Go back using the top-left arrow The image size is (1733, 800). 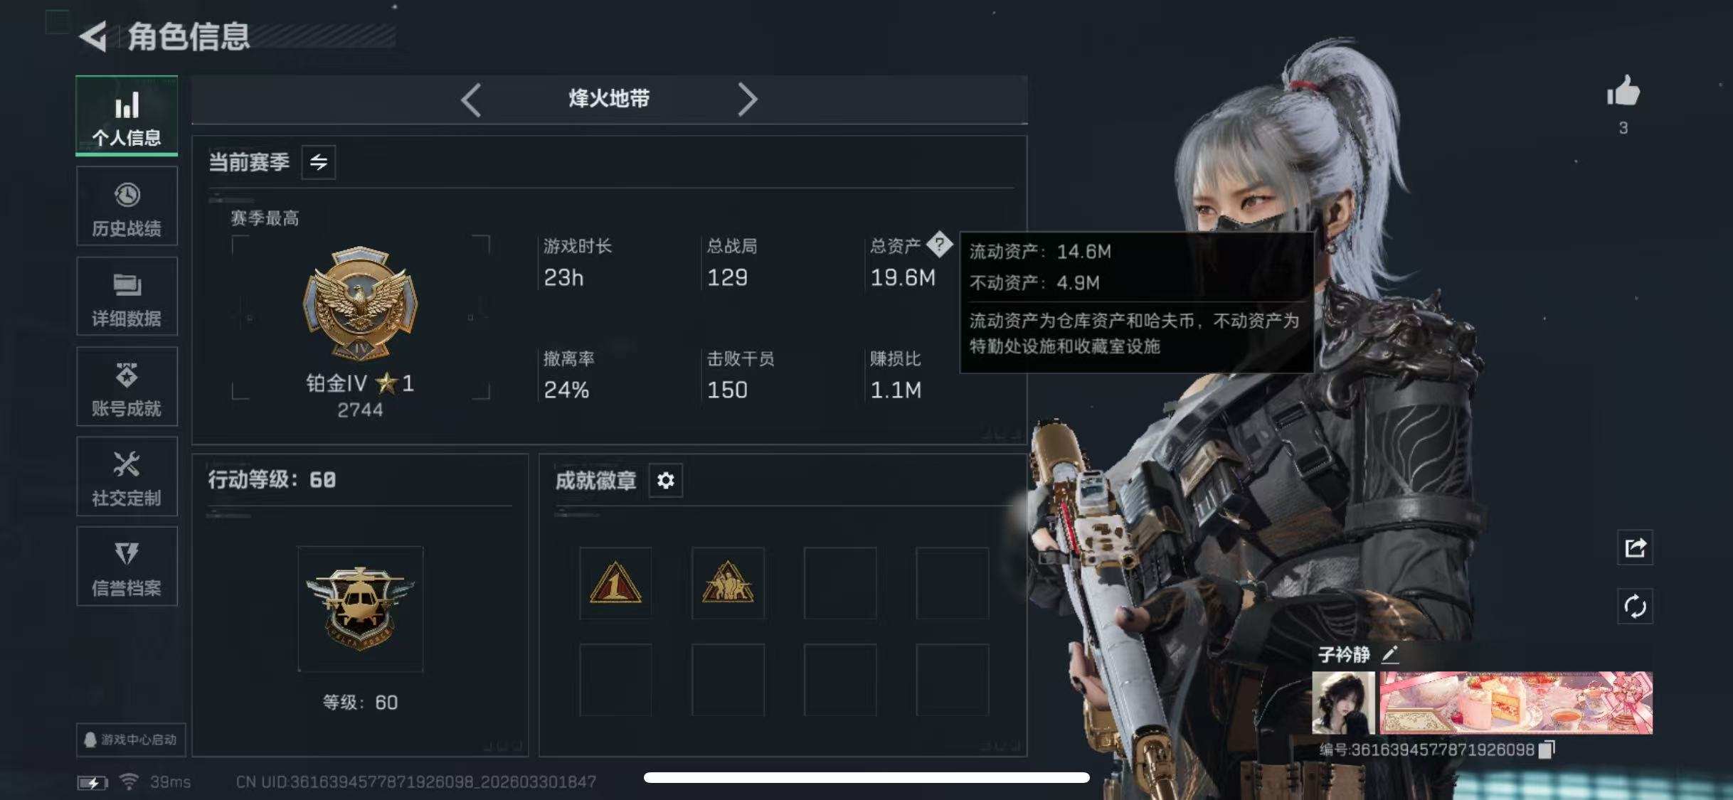(x=93, y=36)
